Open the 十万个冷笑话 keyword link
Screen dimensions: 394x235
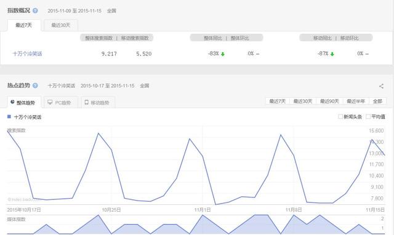[27, 54]
